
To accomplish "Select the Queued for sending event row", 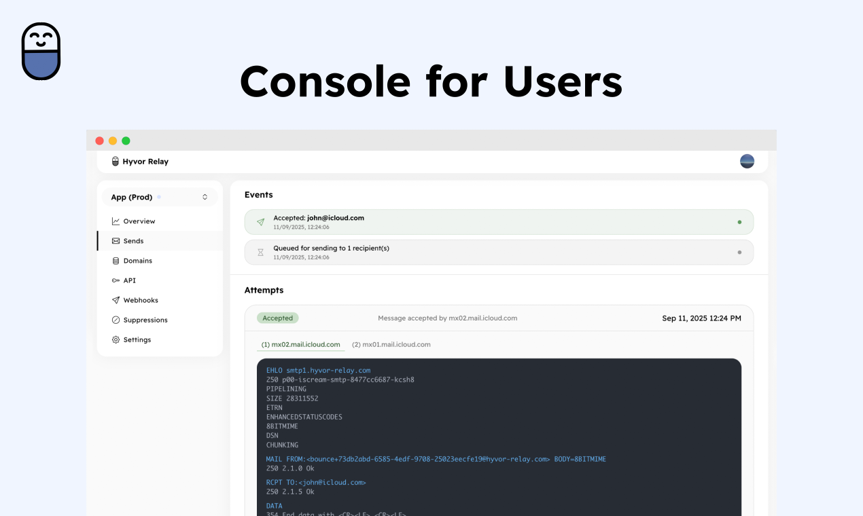I will tap(499, 252).
